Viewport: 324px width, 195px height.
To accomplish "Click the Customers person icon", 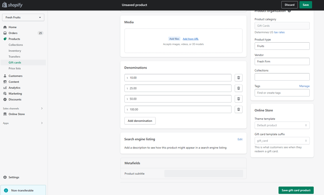I will [x=5, y=76].
